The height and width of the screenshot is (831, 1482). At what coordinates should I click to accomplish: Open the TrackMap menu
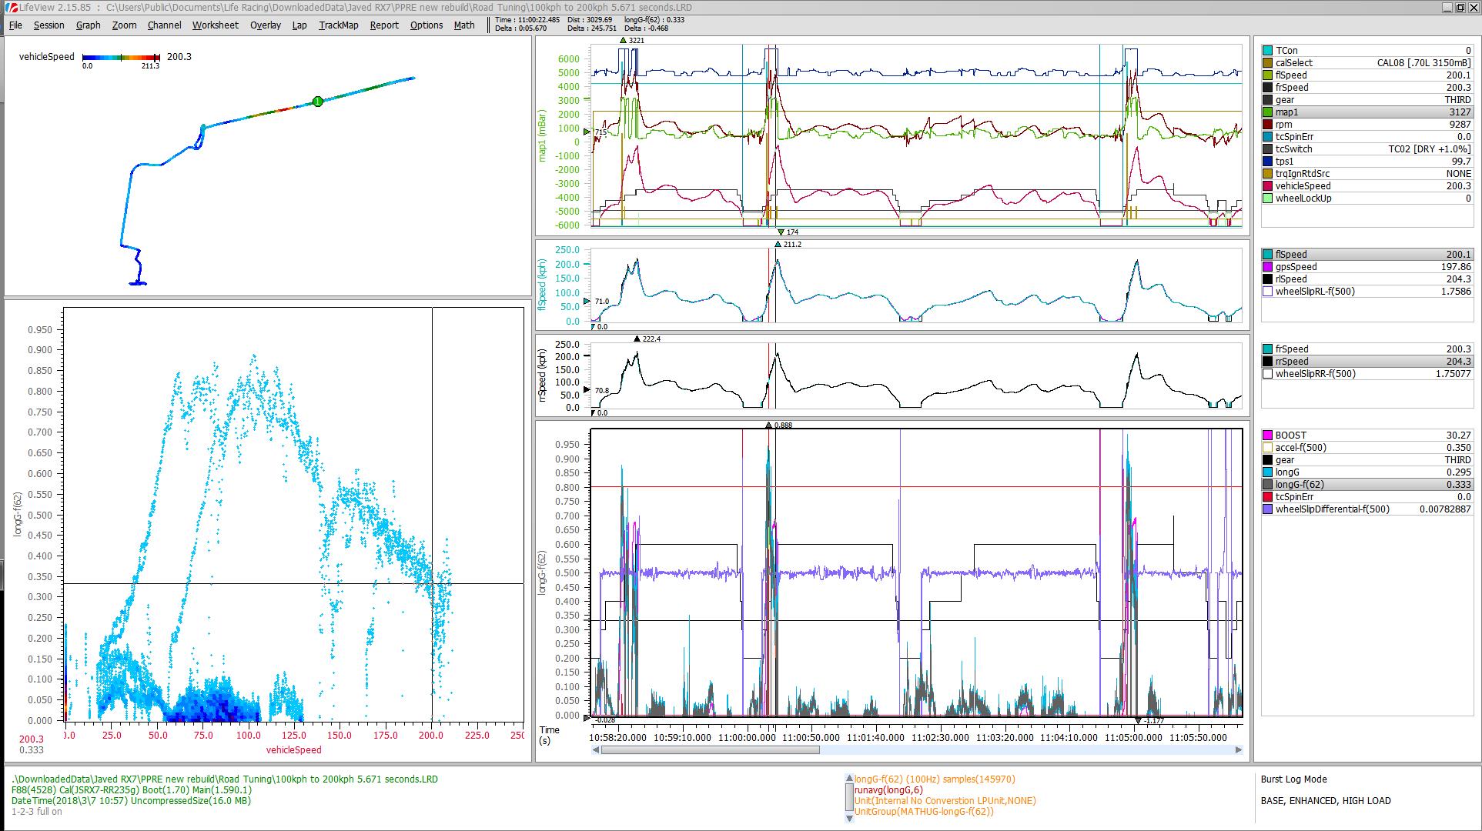click(x=339, y=25)
